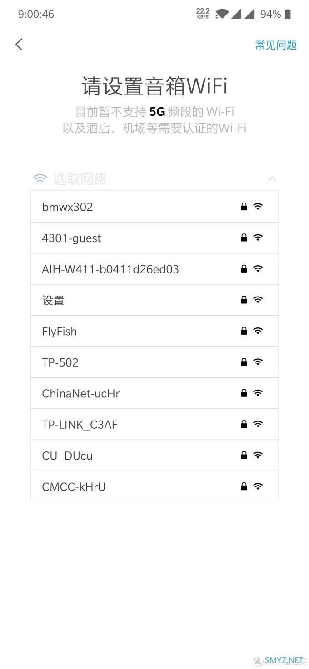Pick the network named 设置

pyautogui.click(x=154, y=300)
